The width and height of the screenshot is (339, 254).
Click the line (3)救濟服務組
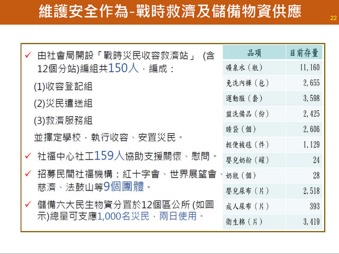pyautogui.click(x=63, y=120)
